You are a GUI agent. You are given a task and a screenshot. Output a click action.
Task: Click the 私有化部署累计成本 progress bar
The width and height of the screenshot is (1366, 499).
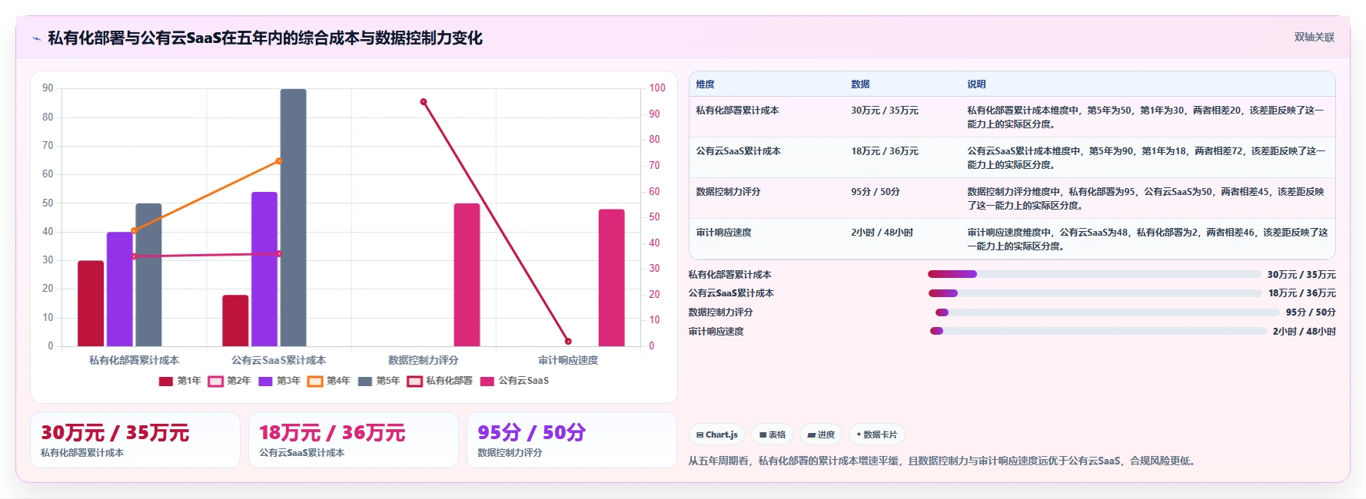[1095, 274]
